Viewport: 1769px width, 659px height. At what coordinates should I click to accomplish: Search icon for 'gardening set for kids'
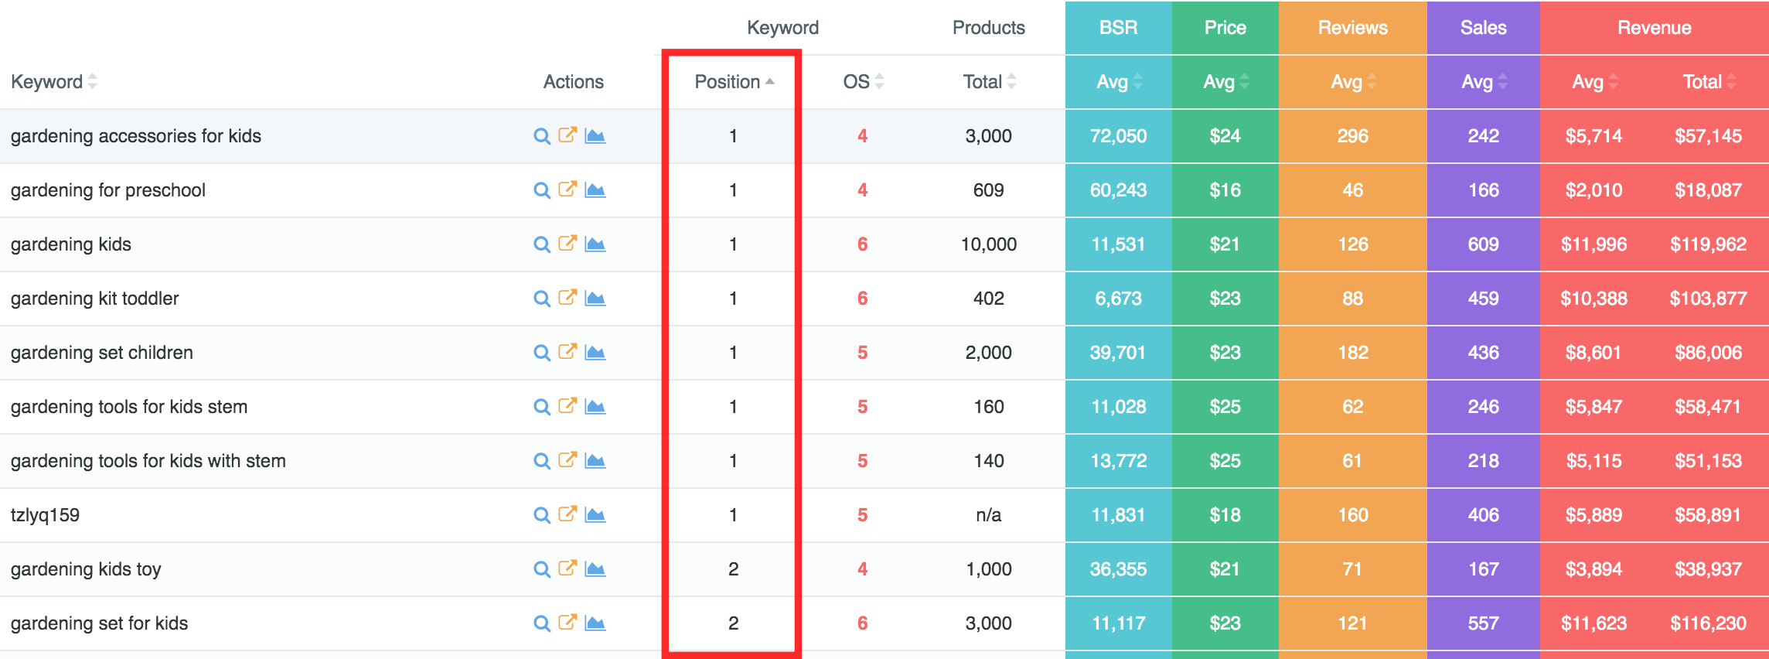[x=542, y=623]
